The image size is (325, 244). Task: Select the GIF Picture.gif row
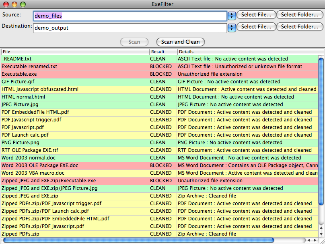pos(160,82)
